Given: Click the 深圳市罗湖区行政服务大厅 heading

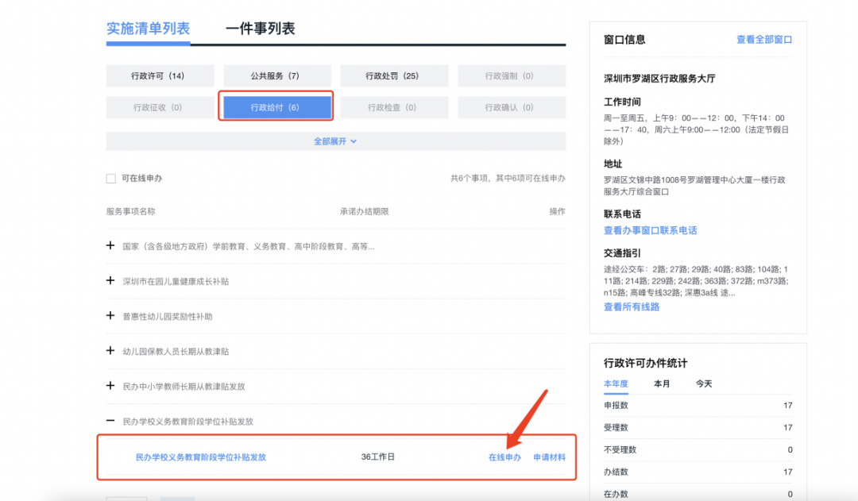Looking at the screenshot, I should click(659, 79).
